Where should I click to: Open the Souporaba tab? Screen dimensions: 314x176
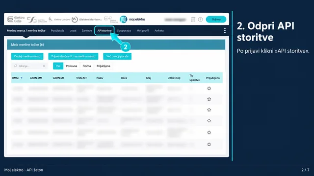[x=124, y=30]
